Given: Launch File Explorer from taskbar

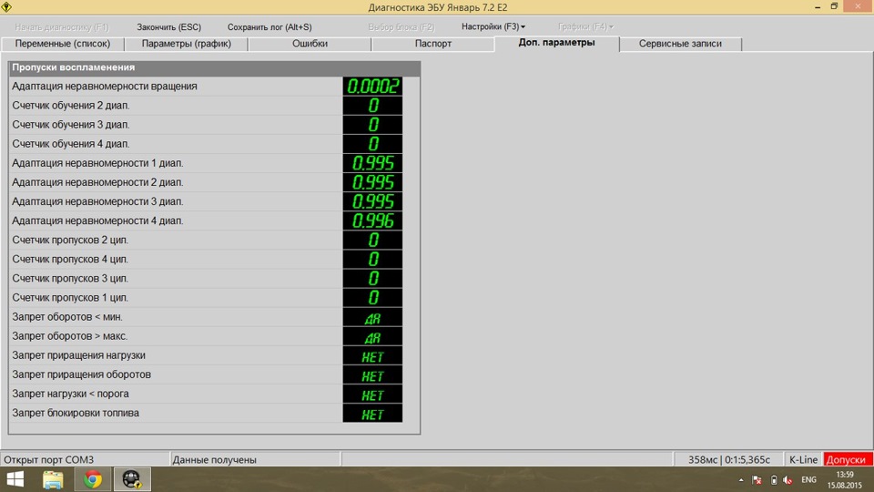Looking at the screenshot, I should [53, 479].
